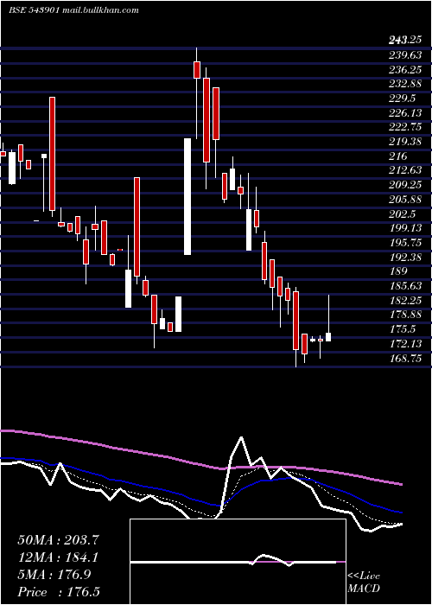The width and height of the screenshot is (432, 605).
Task: Click the 229.5 price axis label
Action: tap(403, 99)
